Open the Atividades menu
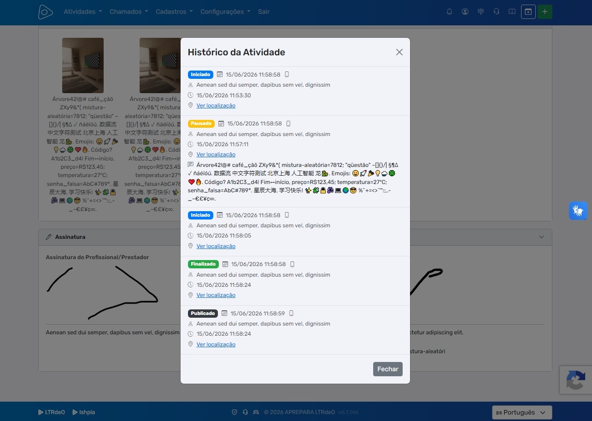Viewport: 592px width, 421px height. pos(83,12)
